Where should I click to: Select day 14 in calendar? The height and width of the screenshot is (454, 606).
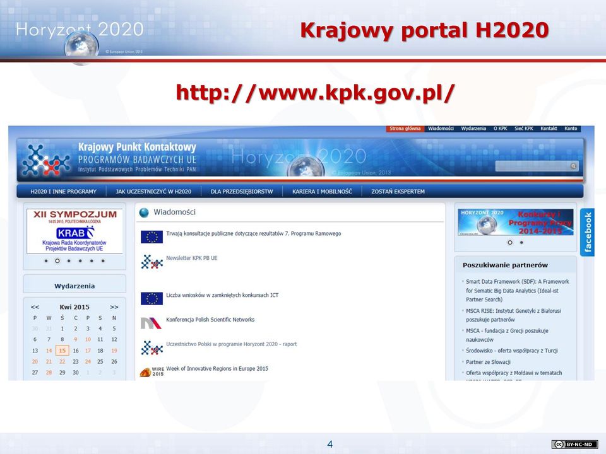pos(49,351)
